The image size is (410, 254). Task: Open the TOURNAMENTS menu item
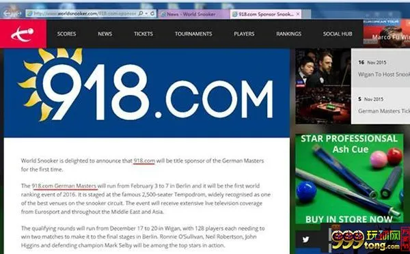click(193, 33)
